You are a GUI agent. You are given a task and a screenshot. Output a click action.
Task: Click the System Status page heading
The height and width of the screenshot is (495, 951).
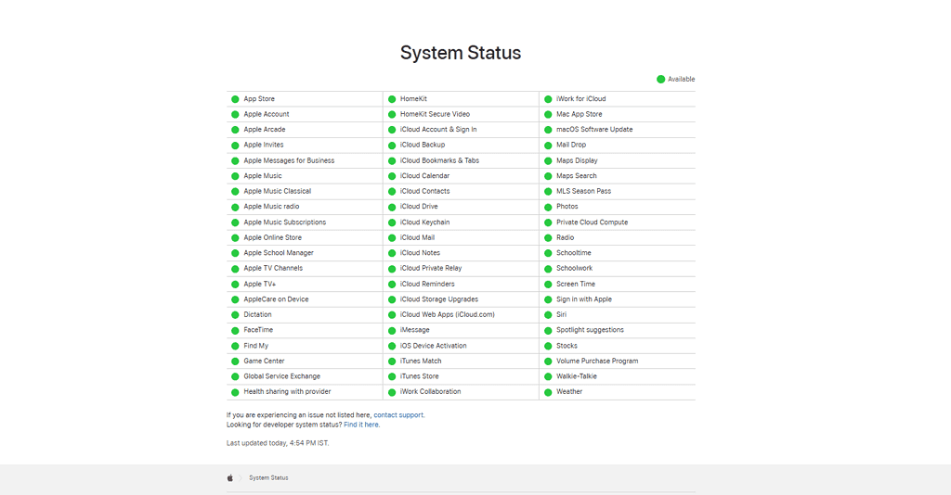(461, 53)
